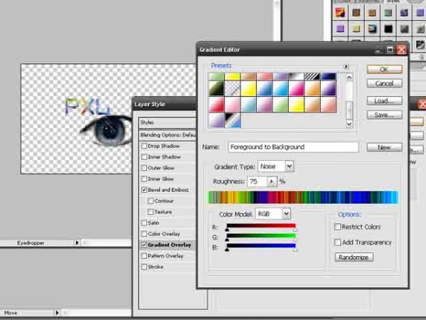
Task: Select the white to bright red gradient preset
Action: (217, 105)
